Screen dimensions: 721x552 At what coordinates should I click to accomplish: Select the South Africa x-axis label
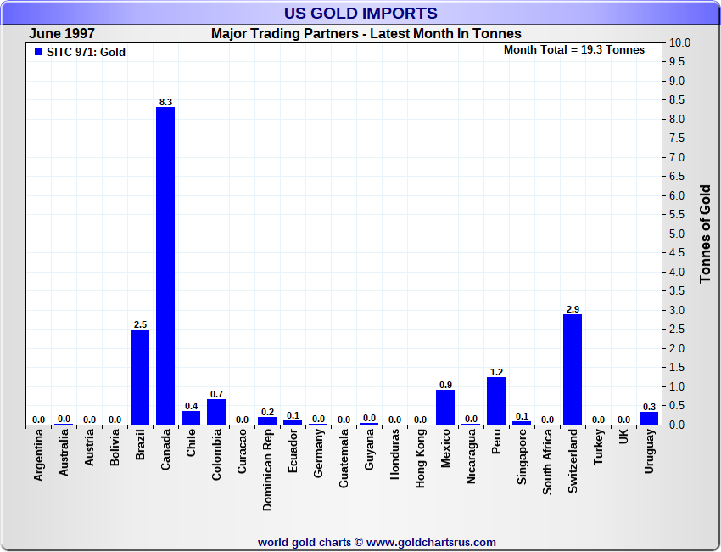(x=548, y=459)
